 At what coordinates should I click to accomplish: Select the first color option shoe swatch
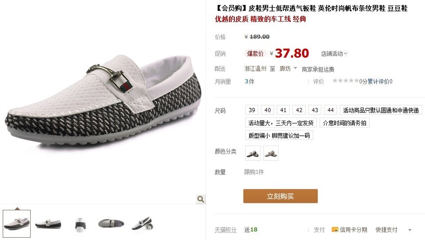253,153
